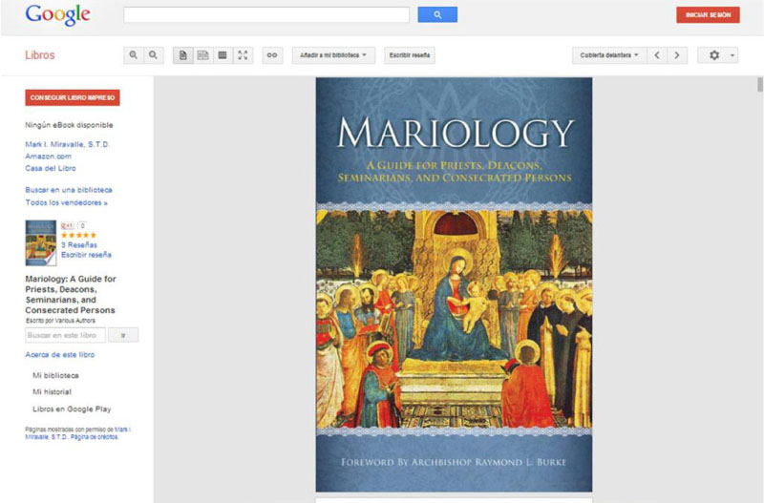Click the link chain icon
This screenshot has width=764, height=503.
[272, 55]
